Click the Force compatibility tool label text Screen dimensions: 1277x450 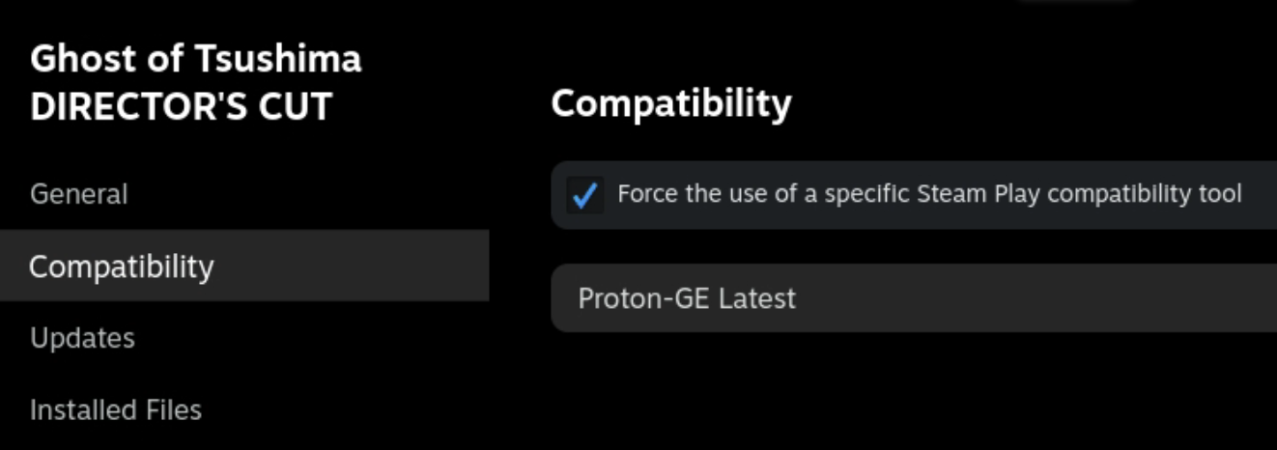tap(928, 194)
